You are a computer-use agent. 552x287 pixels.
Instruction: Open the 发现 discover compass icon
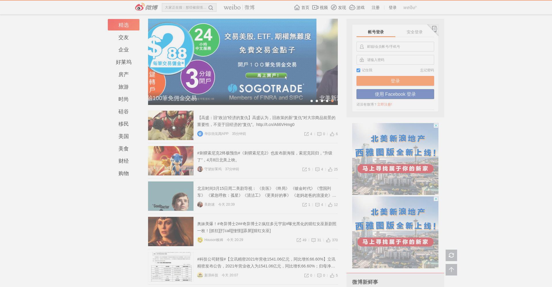(x=334, y=7)
